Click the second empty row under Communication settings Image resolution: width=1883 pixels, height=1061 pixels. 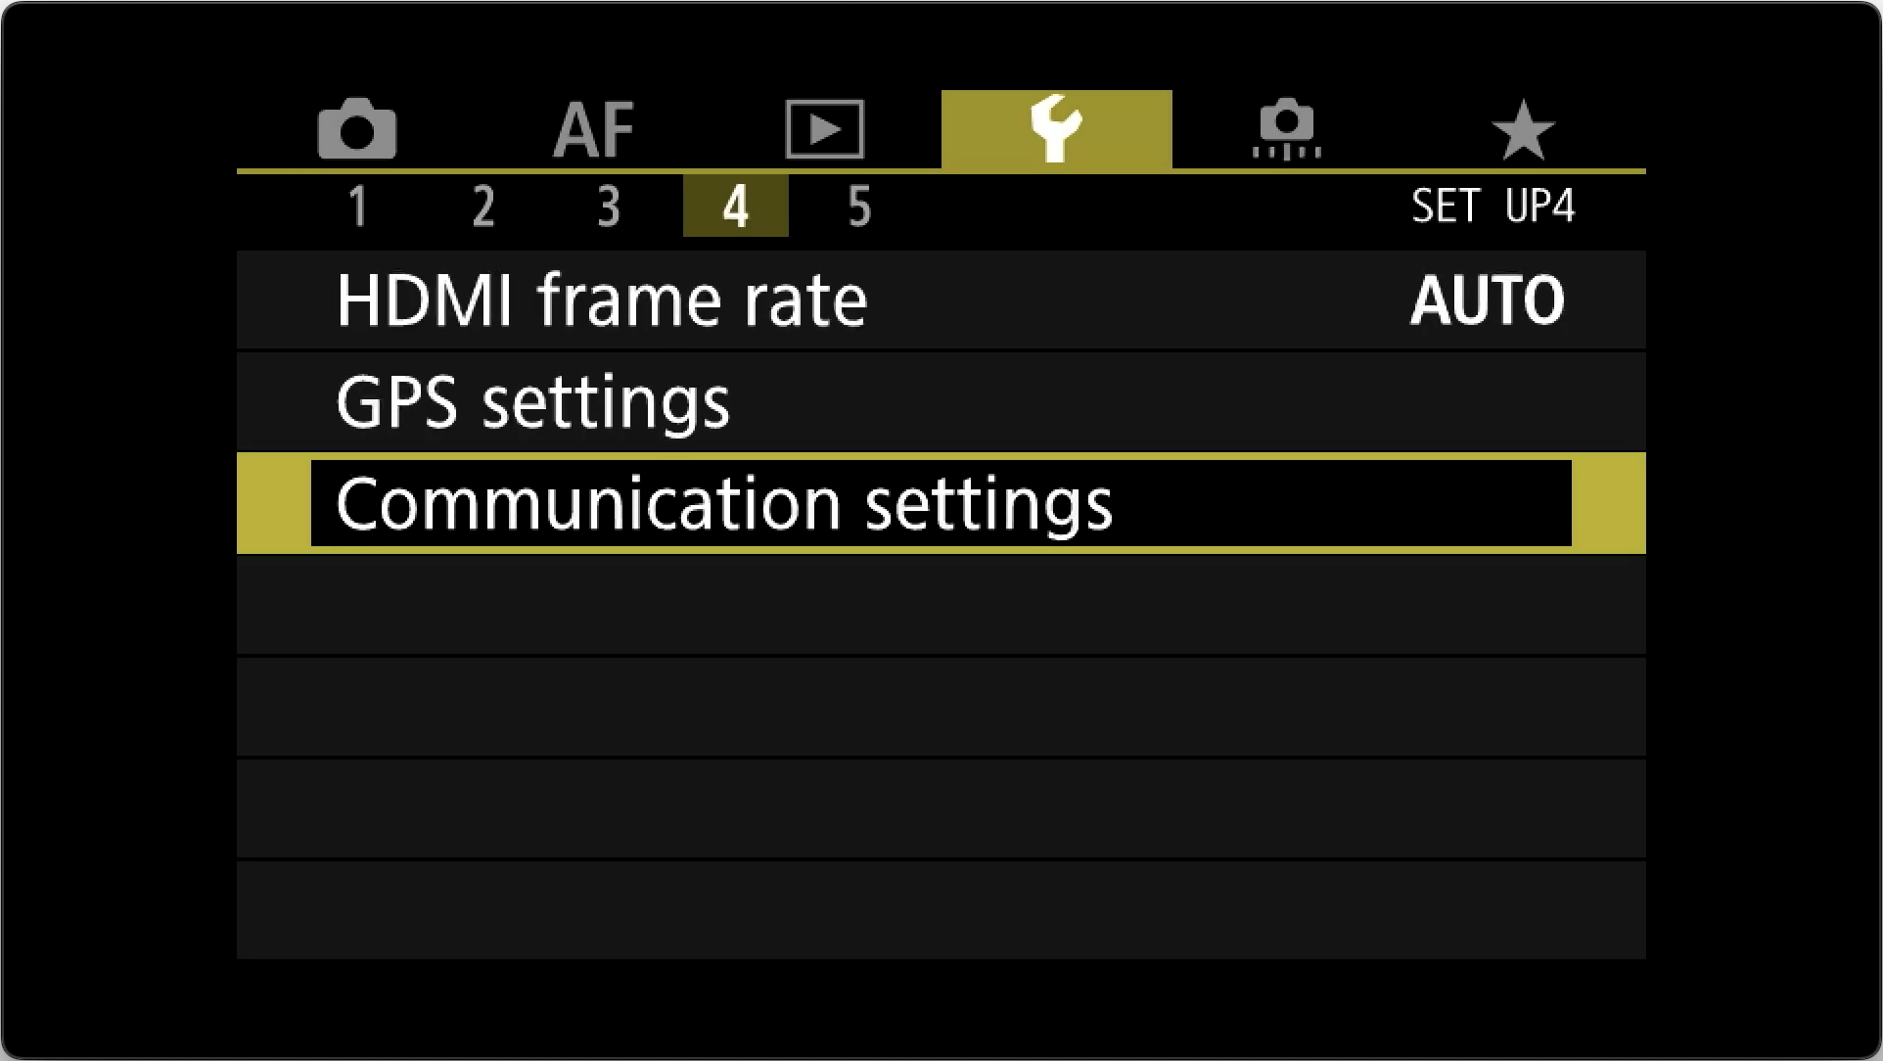pos(941,707)
